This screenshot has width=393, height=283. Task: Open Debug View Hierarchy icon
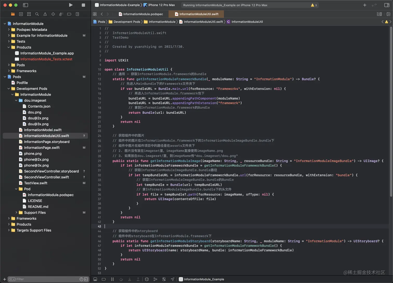[x=147, y=279]
